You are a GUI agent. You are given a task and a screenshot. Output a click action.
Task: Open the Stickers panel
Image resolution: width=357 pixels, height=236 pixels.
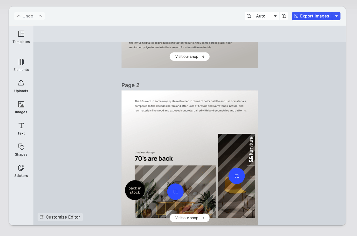coord(21,171)
